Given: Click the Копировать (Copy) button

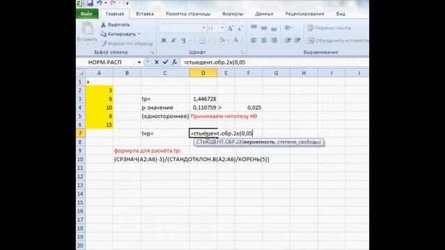Looking at the screenshot, I should pyautogui.click(x=118, y=34).
